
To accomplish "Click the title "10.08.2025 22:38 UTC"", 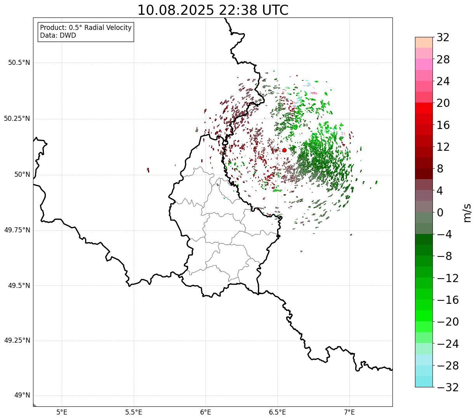I will pyautogui.click(x=213, y=10).
